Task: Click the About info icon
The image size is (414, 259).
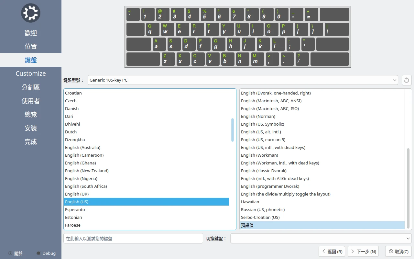Action: (10, 253)
